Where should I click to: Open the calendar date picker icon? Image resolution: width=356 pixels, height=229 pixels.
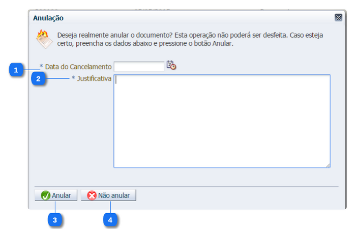click(171, 66)
